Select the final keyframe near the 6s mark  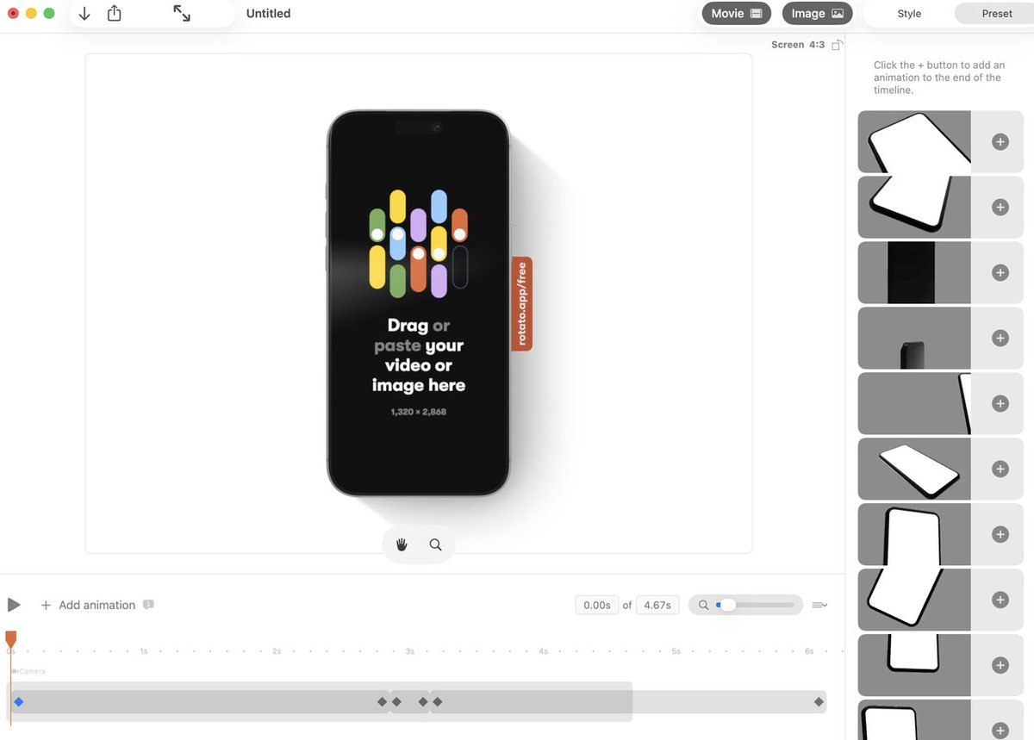(819, 702)
